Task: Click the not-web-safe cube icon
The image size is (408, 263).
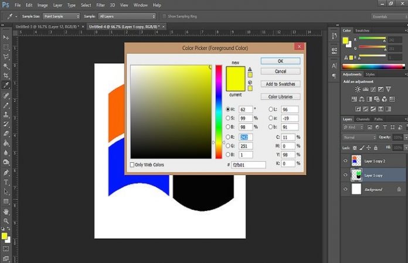Action: (250, 83)
